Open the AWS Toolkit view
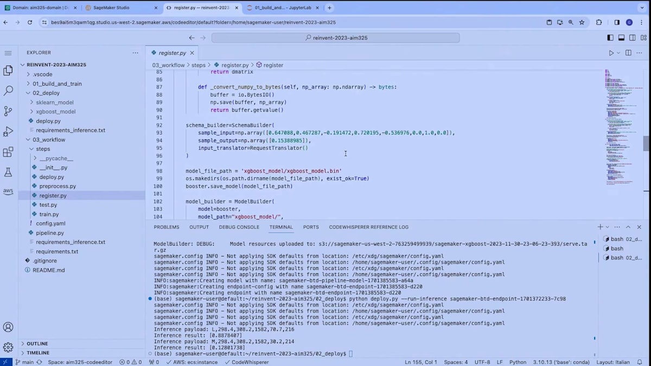 pos(8,191)
